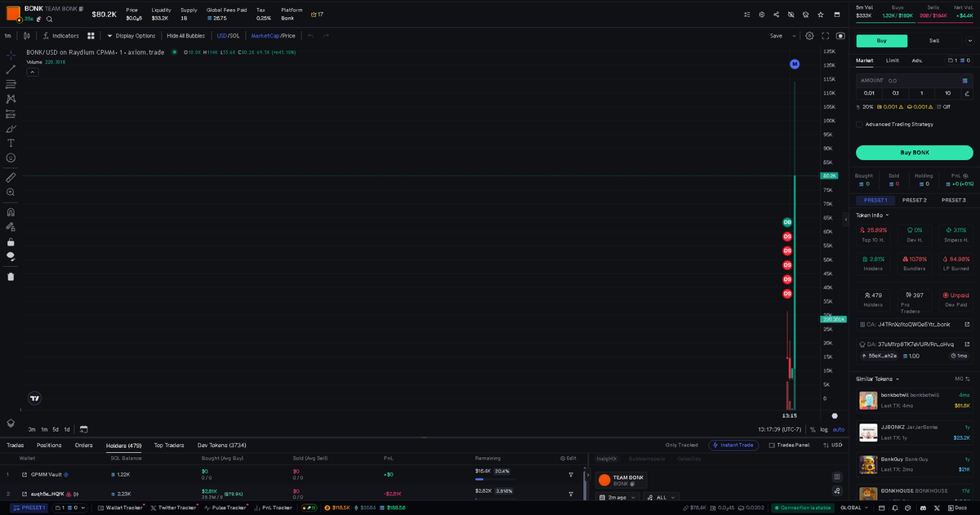The height and width of the screenshot is (515, 980).
Task: Hide all drawings with eye icon
Action: (11, 256)
